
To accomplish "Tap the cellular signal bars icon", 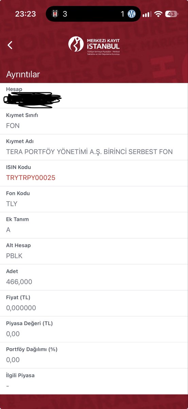I will (x=147, y=14).
